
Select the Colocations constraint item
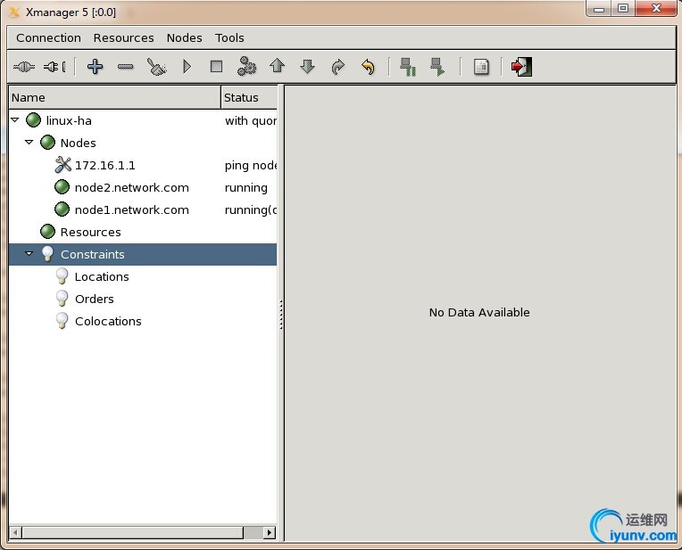click(x=143, y=321)
